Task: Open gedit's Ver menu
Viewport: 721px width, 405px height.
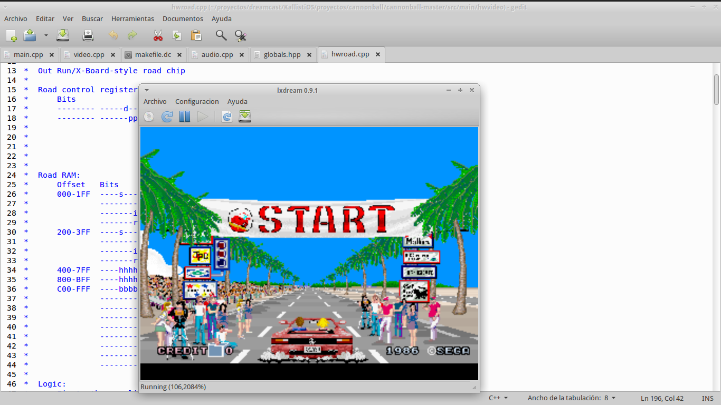Action: coord(68,18)
